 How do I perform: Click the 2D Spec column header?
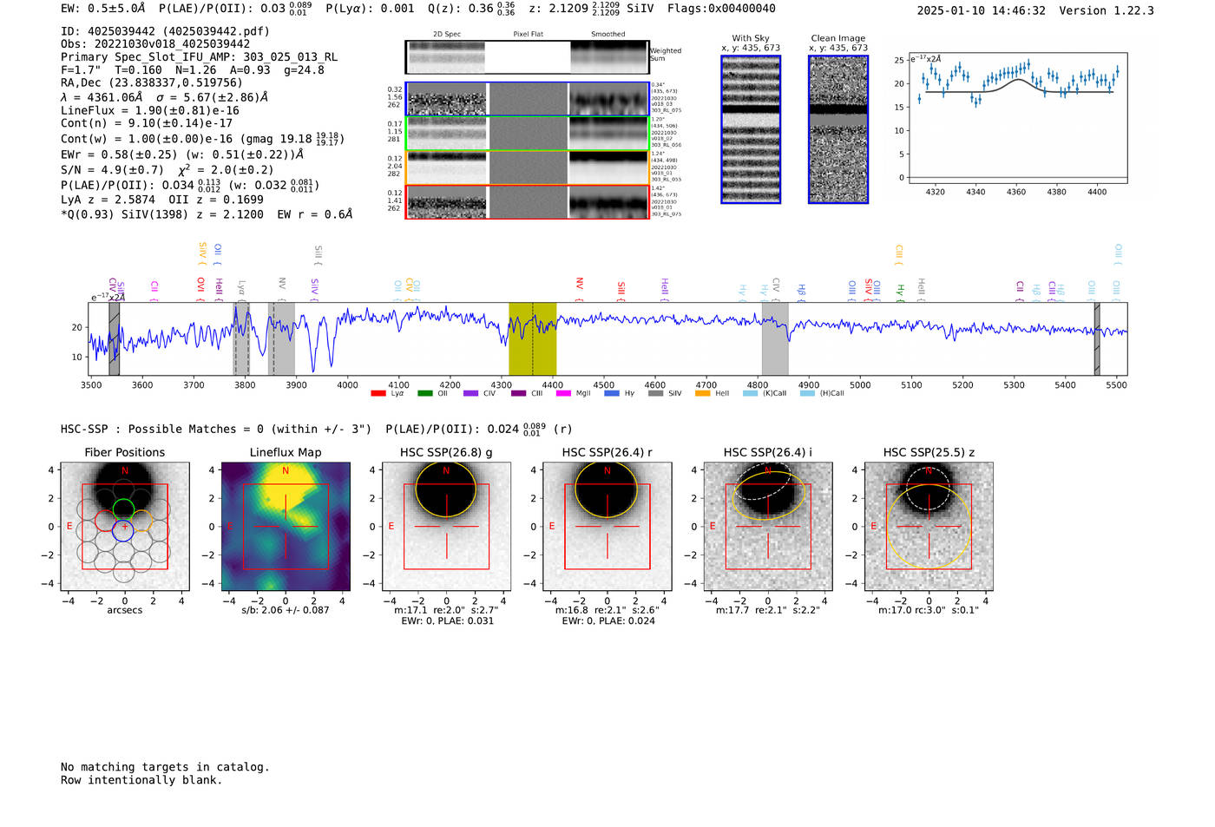pyautogui.click(x=447, y=35)
